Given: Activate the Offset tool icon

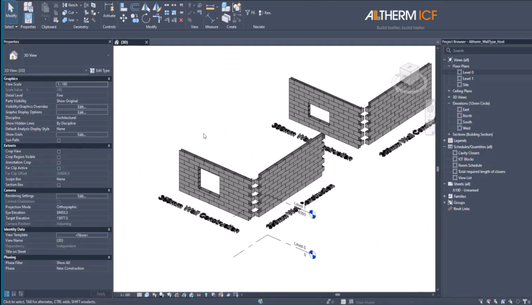Looking at the screenshot, I should 135,7.
